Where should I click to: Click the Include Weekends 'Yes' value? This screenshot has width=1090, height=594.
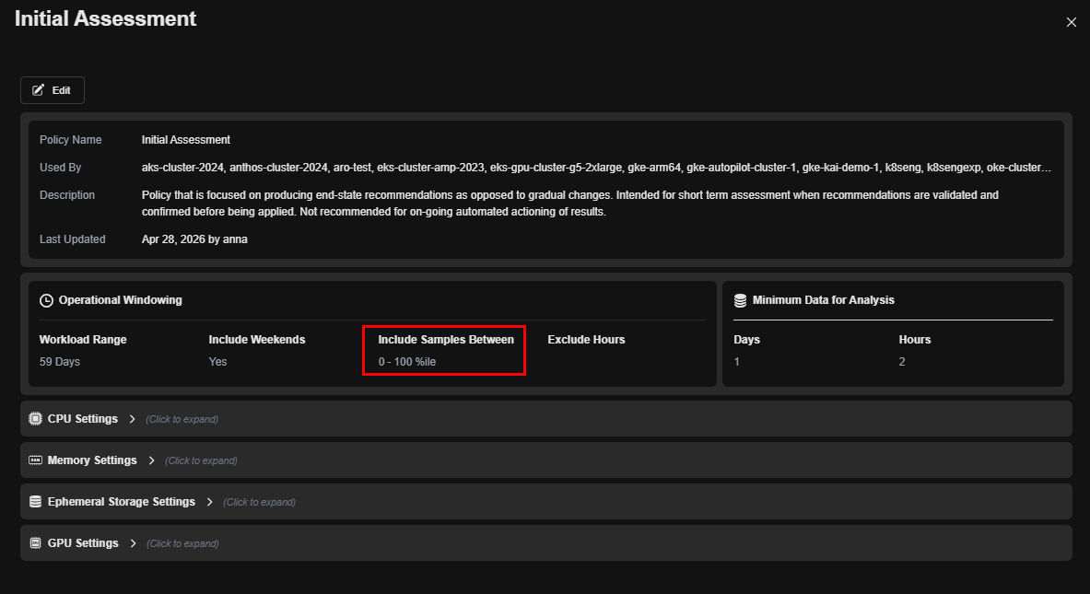[x=217, y=362]
